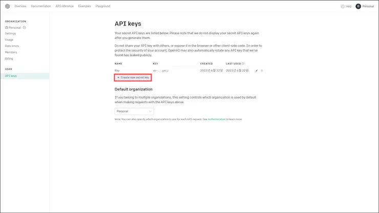Screen dimensions: 379x213
Task: Open the Default organization dropdown
Action: coord(134,111)
